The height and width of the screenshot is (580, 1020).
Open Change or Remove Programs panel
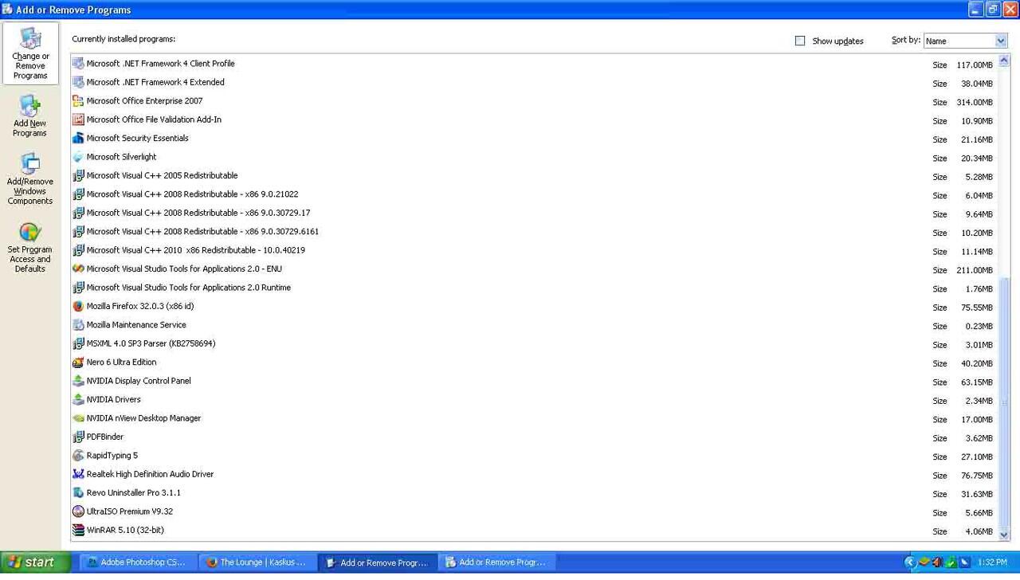(x=30, y=53)
